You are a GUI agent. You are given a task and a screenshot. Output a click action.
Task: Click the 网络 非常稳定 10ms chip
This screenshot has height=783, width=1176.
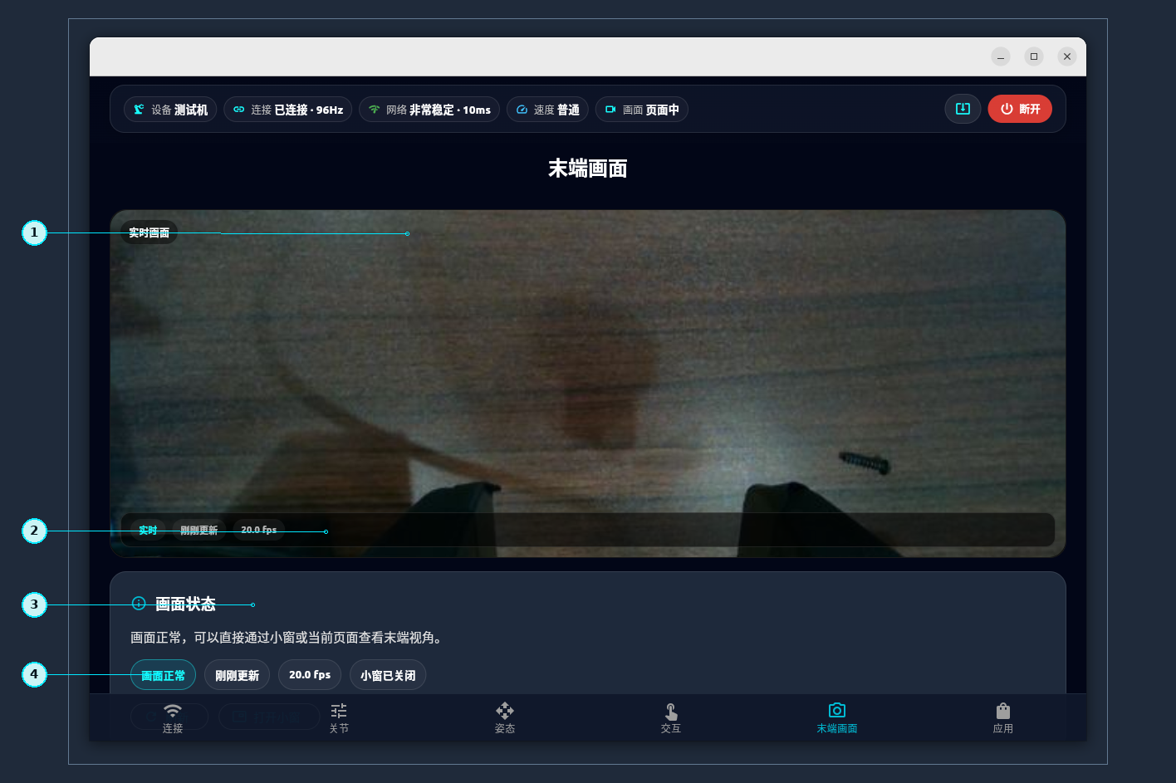[429, 110]
